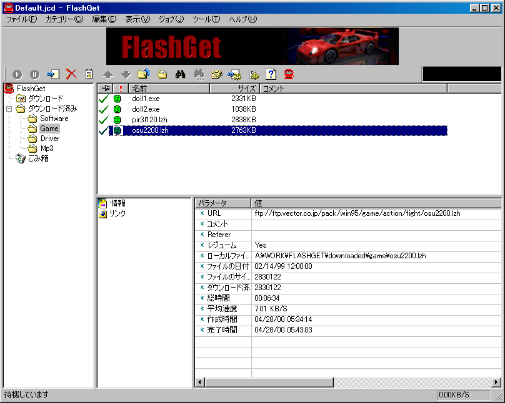This screenshot has height=403, width=505.
Task: Click the FlashGet red car banner
Action: 252,46
